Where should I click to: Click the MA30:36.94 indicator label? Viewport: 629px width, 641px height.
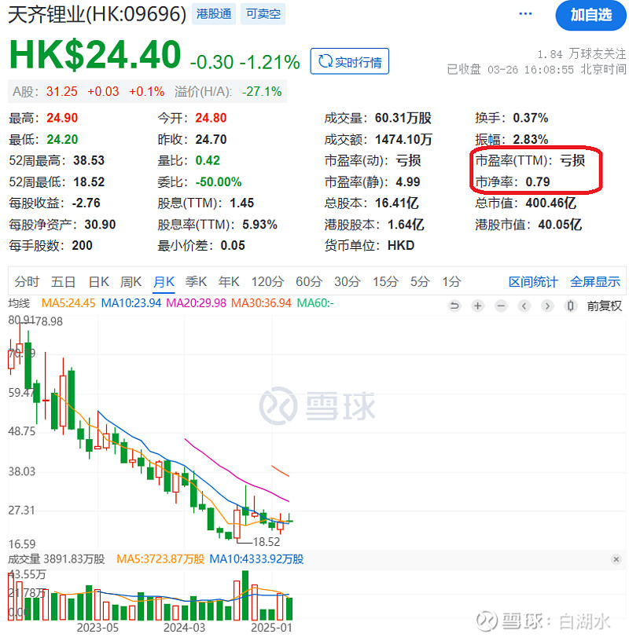click(x=261, y=303)
